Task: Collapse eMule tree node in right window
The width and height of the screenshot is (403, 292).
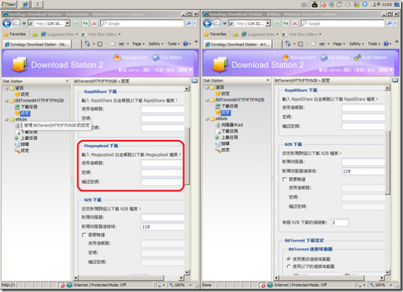Action: (x=207, y=119)
